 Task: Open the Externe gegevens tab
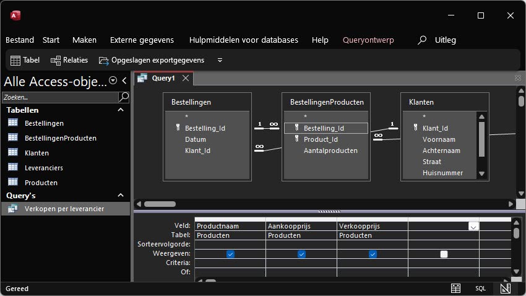(142, 40)
